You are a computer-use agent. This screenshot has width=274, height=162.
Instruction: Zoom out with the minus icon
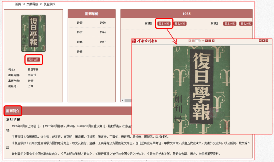(x=260, y=41)
